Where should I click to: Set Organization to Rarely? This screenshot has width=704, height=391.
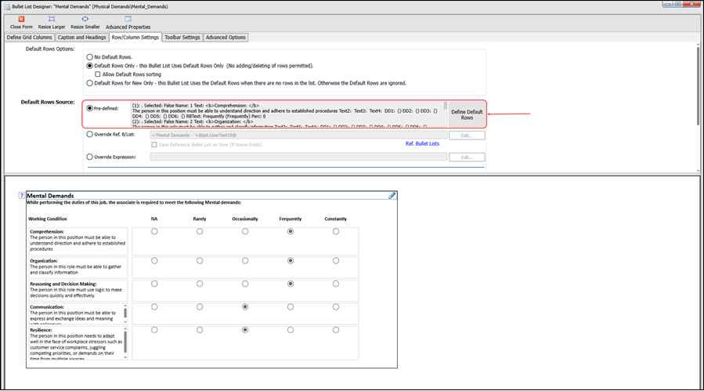pos(200,261)
